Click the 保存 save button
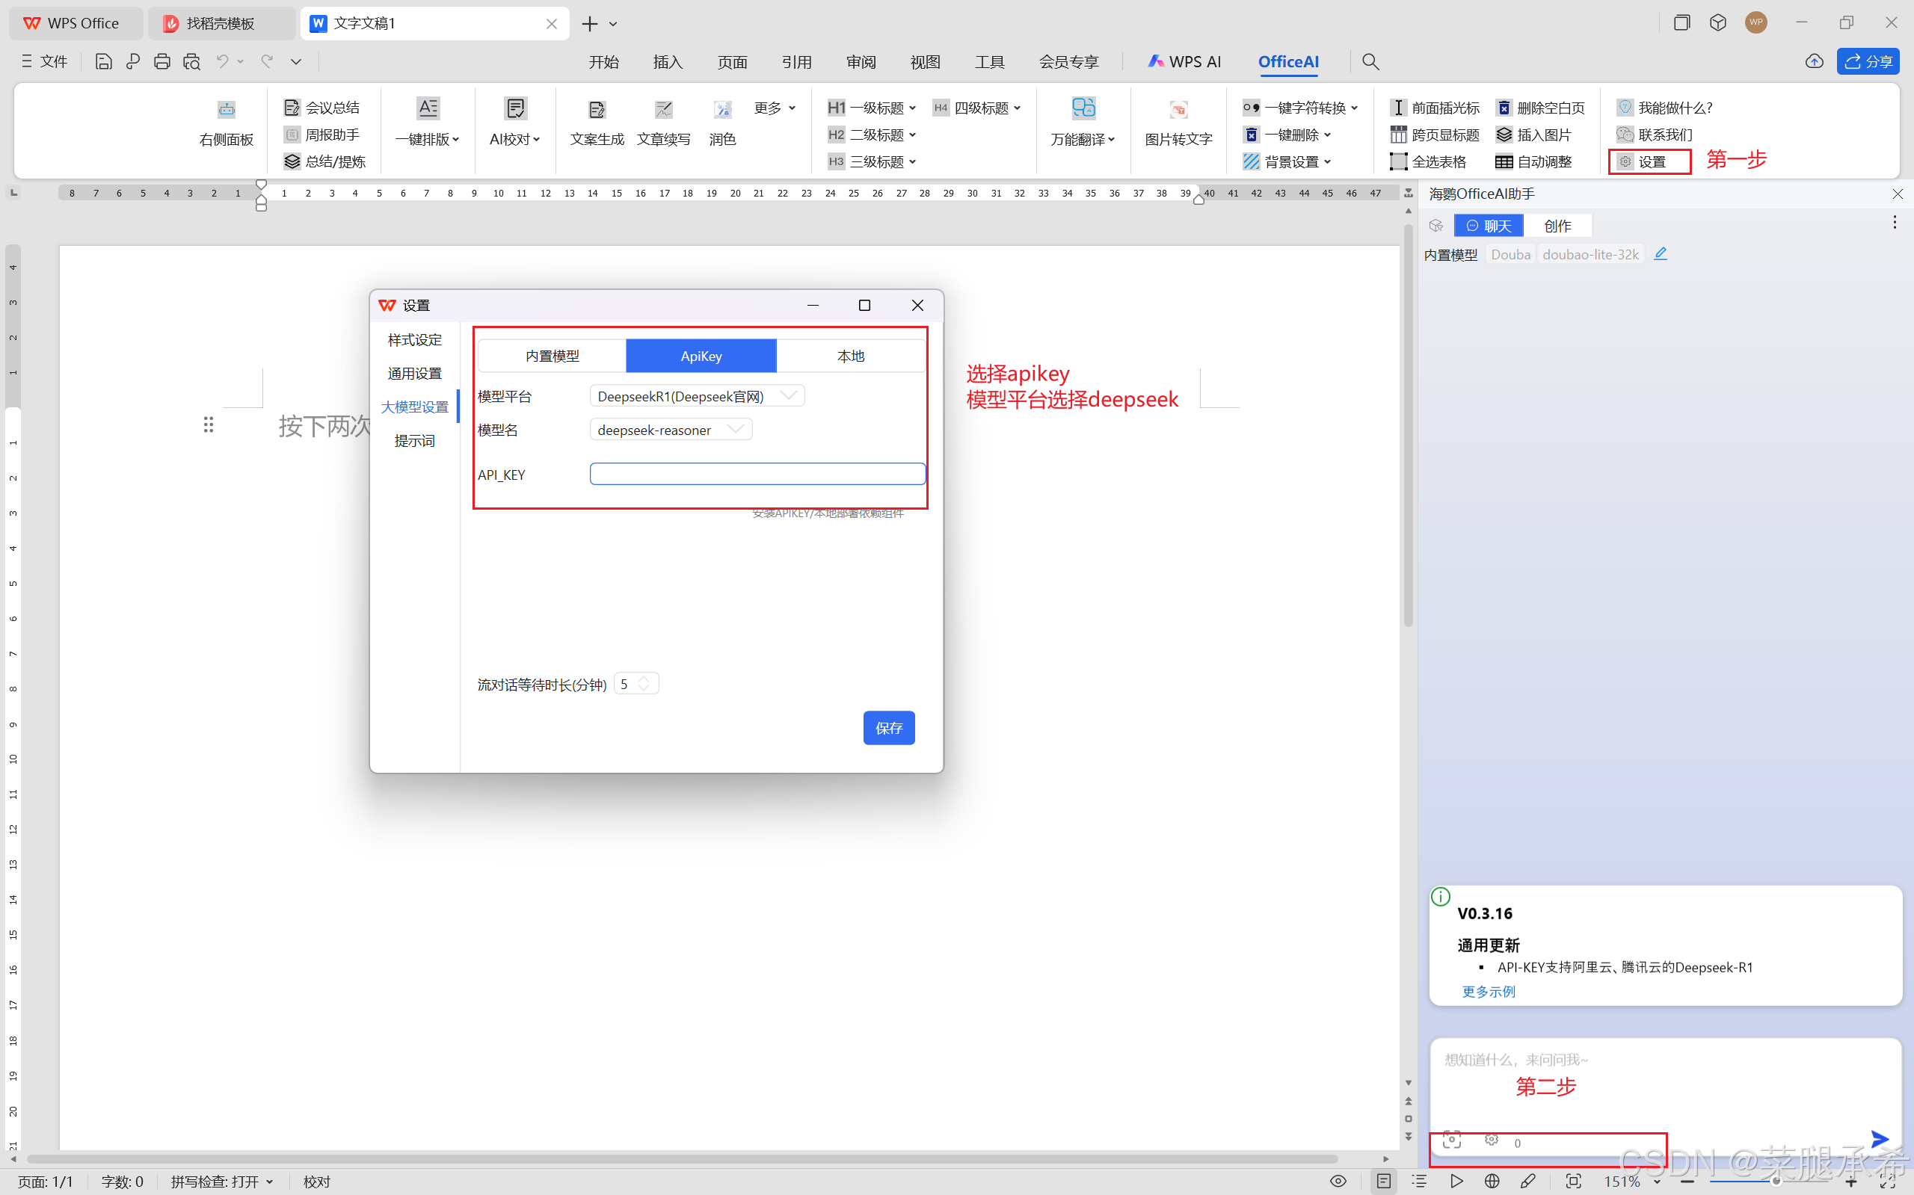This screenshot has height=1195, width=1914. tap(889, 728)
